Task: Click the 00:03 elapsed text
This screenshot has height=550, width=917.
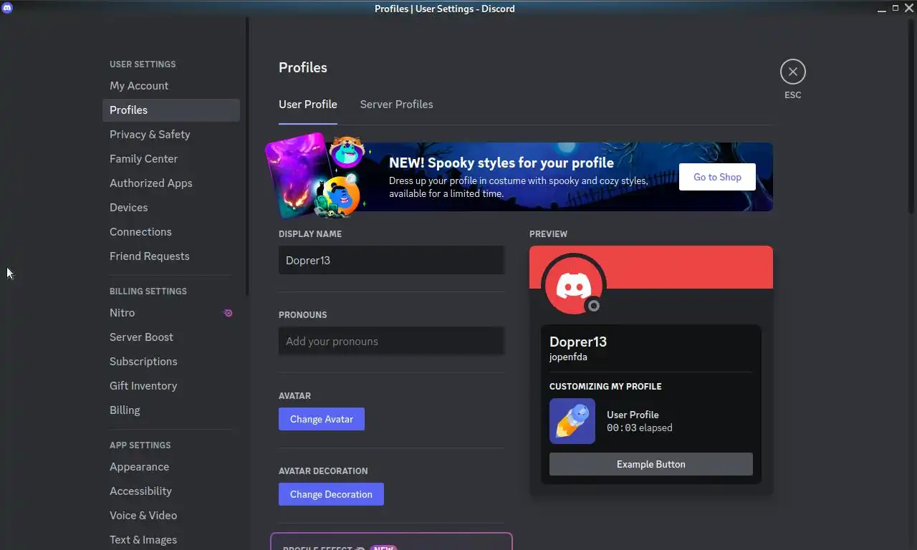Action: 640,428
